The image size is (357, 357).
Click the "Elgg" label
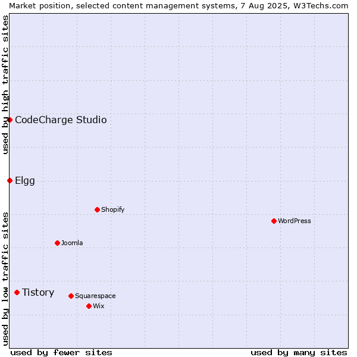click(25, 181)
